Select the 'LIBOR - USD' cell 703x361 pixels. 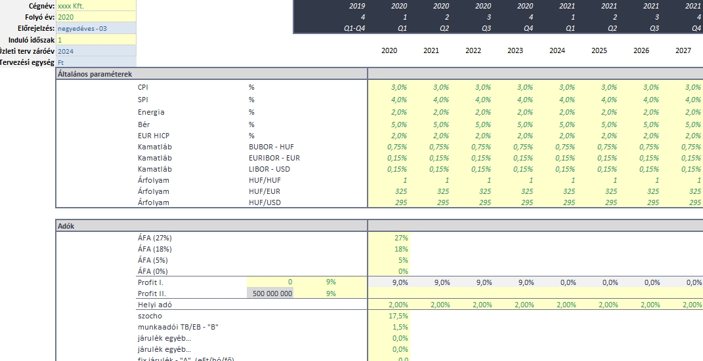tap(269, 169)
